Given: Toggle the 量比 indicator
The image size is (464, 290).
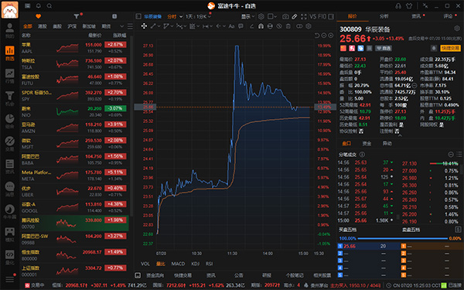Looking at the screenshot, I should (x=161, y=264).
